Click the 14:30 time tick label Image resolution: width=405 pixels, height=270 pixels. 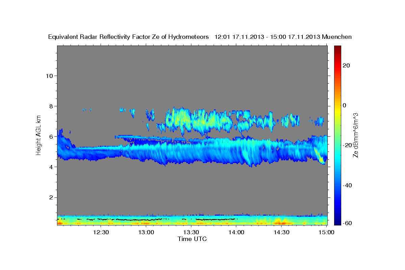tap(281, 232)
